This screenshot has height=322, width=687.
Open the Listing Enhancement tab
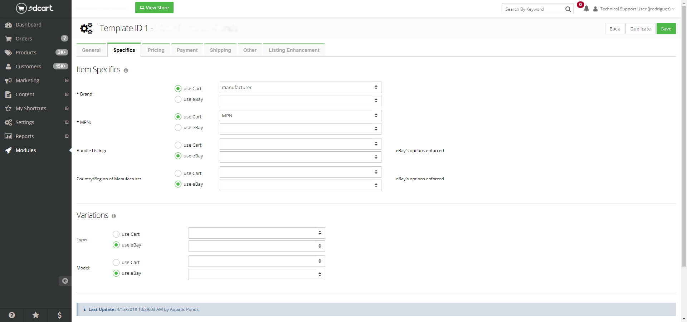pyautogui.click(x=294, y=50)
